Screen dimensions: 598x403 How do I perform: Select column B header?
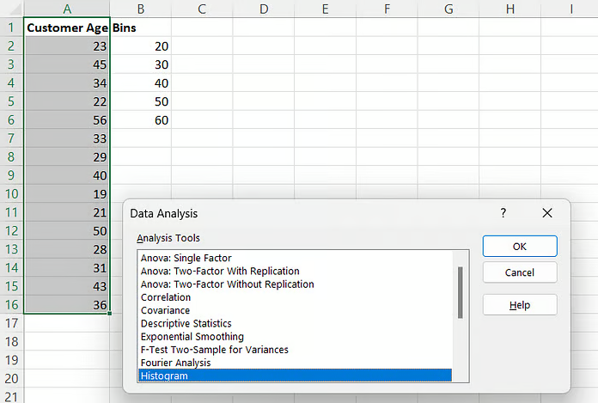[140, 9]
